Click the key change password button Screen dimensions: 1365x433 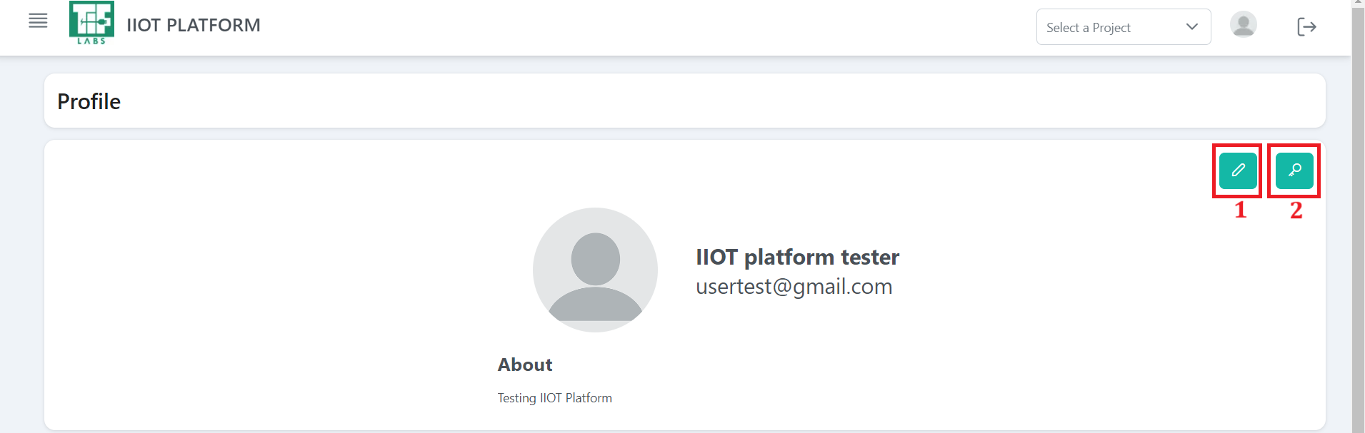[x=1294, y=170]
